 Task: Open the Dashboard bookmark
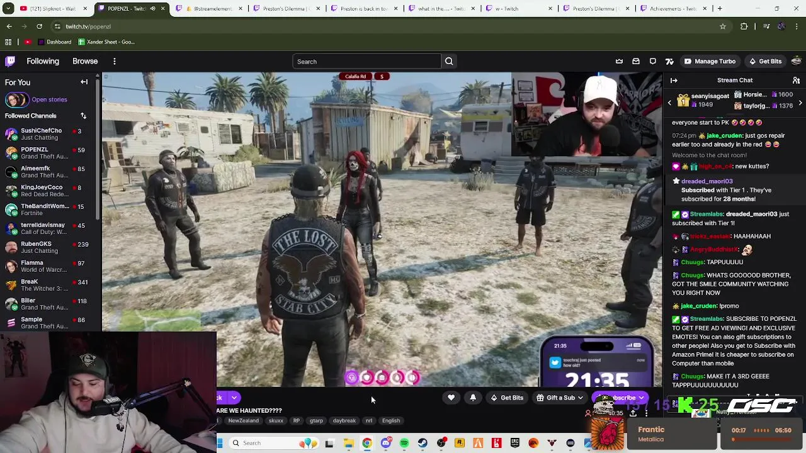click(x=55, y=42)
